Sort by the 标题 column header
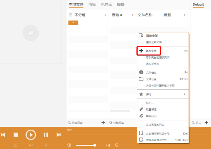 [167, 15]
